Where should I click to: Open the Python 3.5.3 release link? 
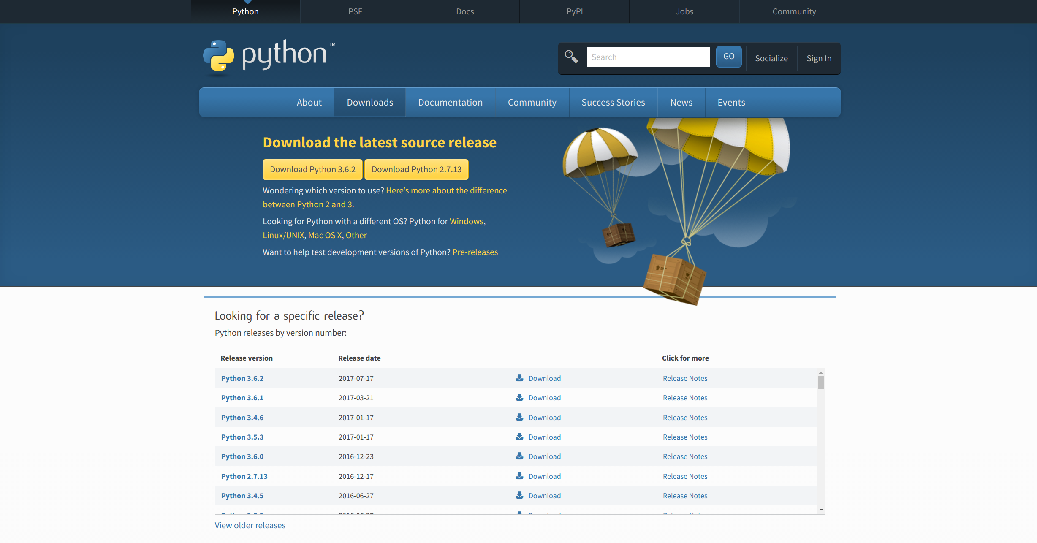tap(242, 437)
